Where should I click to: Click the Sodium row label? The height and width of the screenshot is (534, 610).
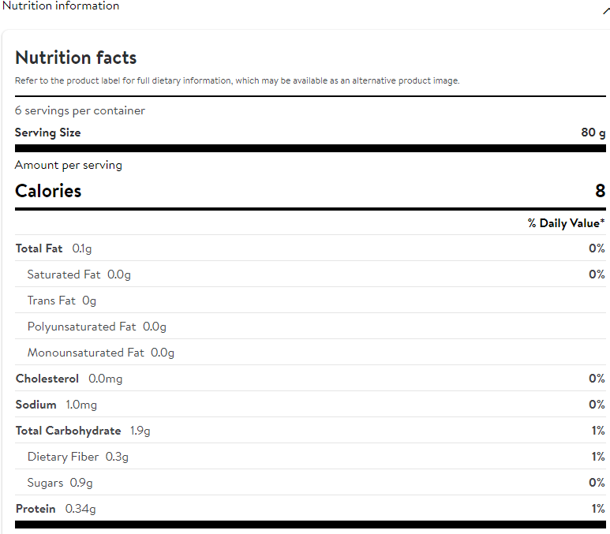pyautogui.click(x=36, y=405)
